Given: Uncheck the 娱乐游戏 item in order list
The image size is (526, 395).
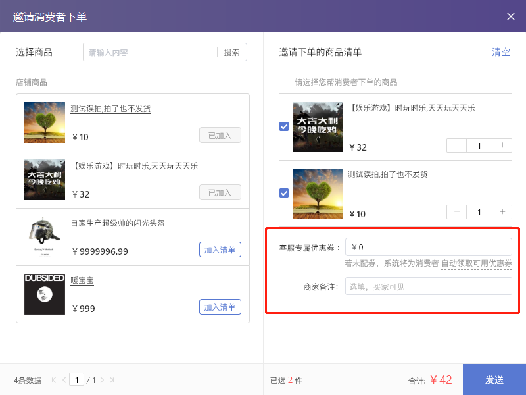Looking at the screenshot, I should point(284,126).
